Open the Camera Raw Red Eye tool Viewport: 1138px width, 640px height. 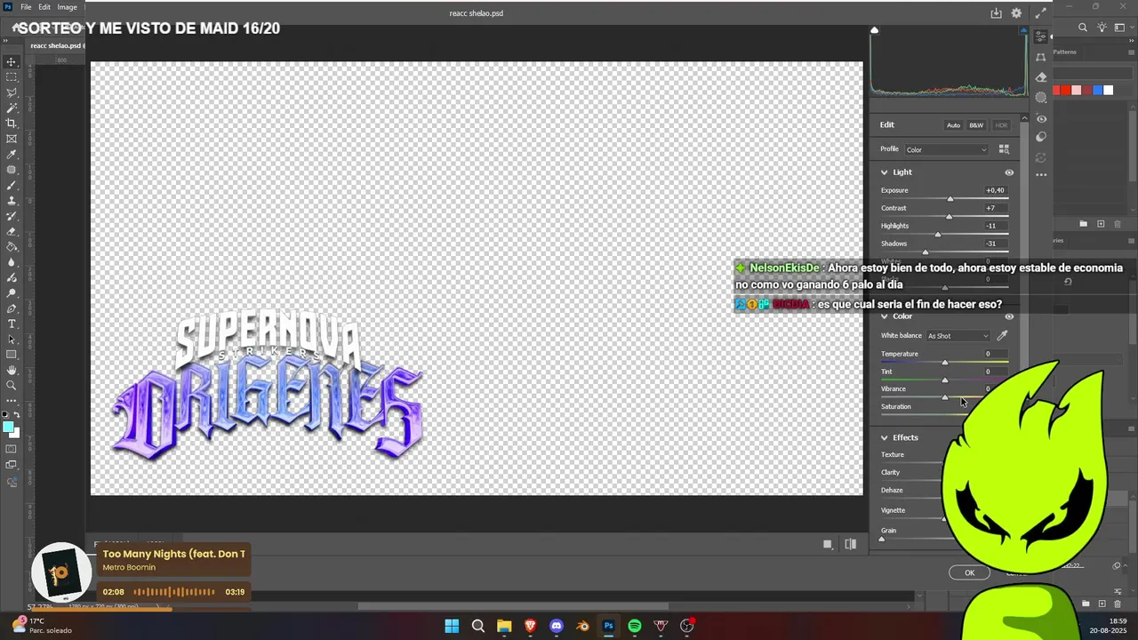pyautogui.click(x=1041, y=118)
